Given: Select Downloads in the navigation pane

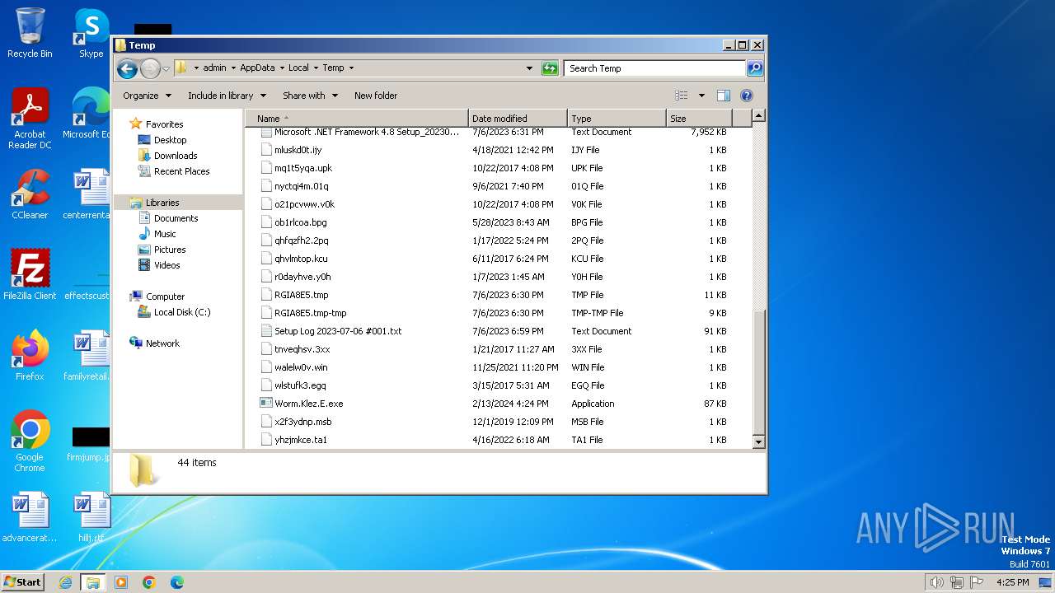Looking at the screenshot, I should [x=176, y=156].
